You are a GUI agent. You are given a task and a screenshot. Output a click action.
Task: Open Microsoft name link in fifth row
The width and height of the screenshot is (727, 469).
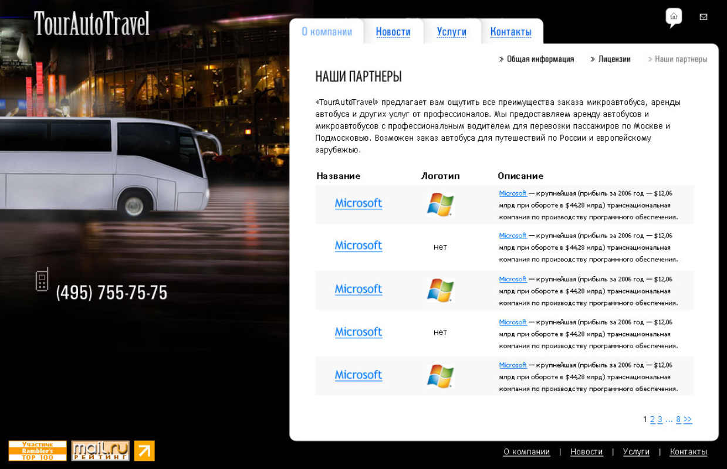[359, 375]
